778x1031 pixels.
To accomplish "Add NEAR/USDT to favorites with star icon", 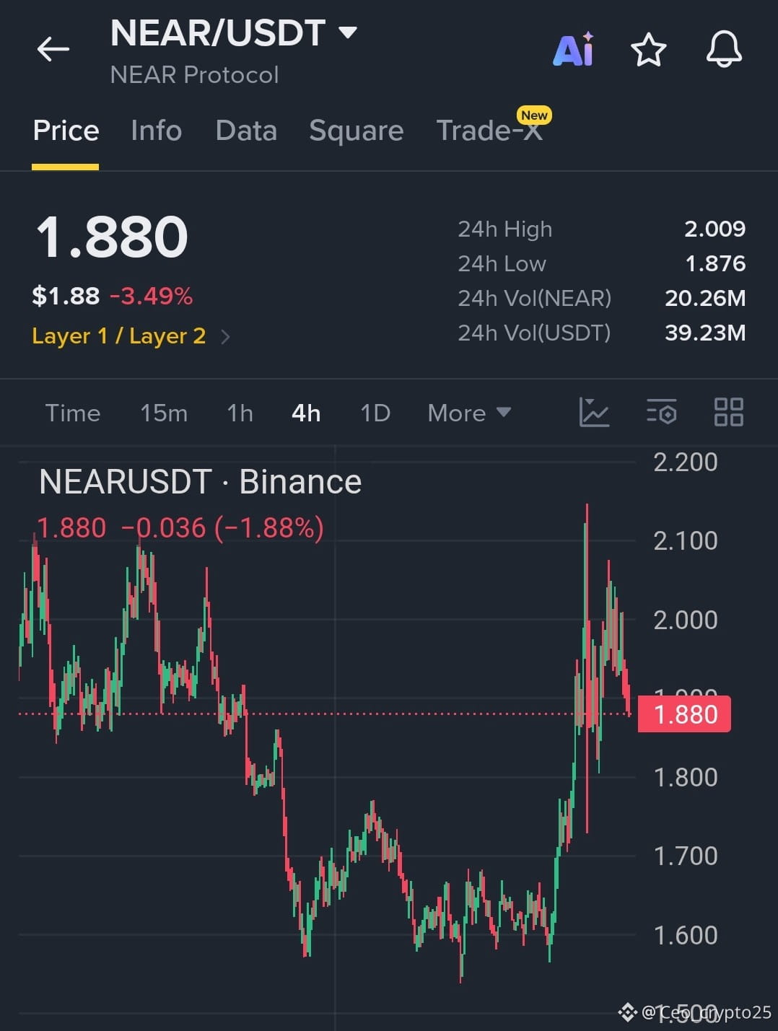I will (x=648, y=50).
